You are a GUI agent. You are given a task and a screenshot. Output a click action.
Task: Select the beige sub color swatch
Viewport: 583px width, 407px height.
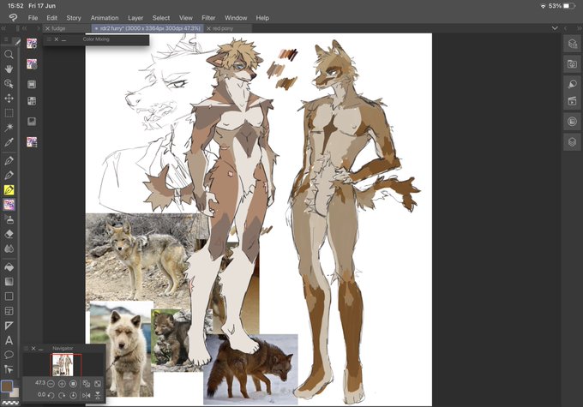tap(15, 393)
